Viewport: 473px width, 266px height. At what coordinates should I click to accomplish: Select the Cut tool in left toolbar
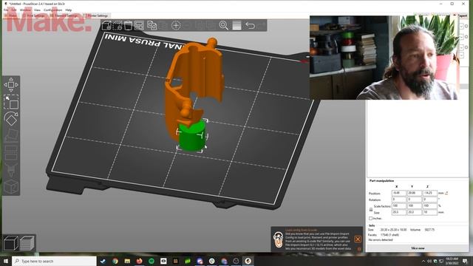point(11,153)
